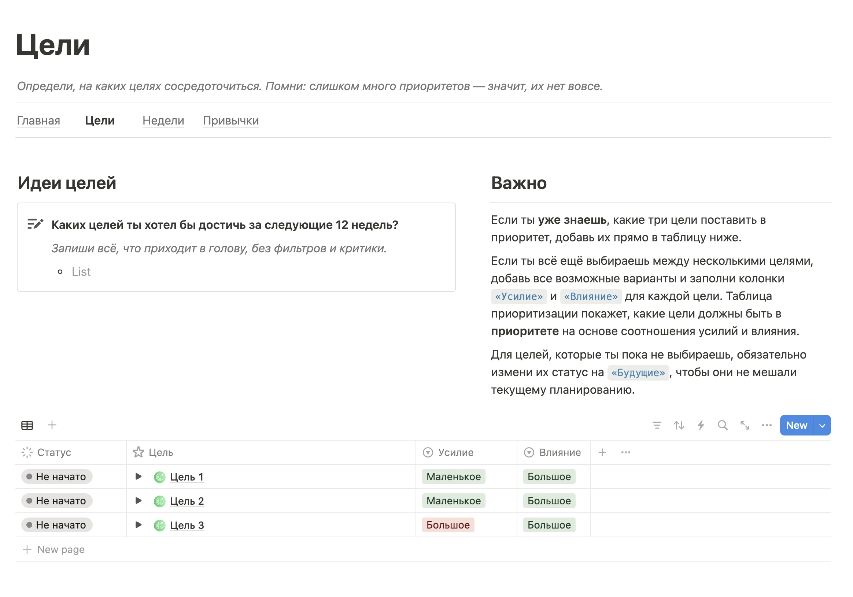Screen dimensions: 853x597
Task: Expand the Цель 1 toggle arrow
Action: click(x=139, y=477)
